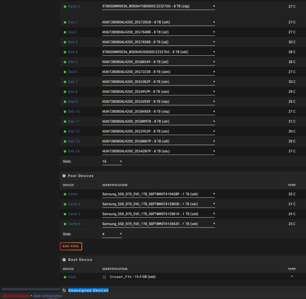This screenshot has width=306, height=299.
Task: Click Boot Device TEMP. column header
Action: point(292,269)
